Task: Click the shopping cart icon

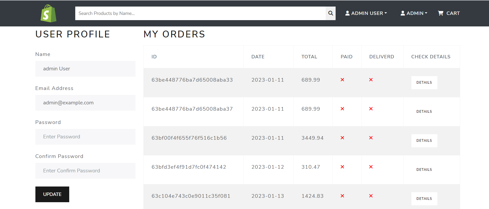Action: [x=440, y=13]
